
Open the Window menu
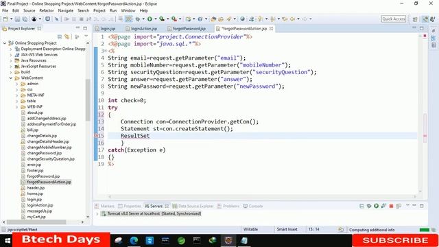pos(128,11)
